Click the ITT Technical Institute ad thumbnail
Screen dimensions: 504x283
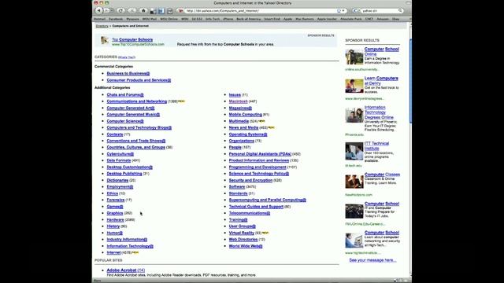click(354, 152)
